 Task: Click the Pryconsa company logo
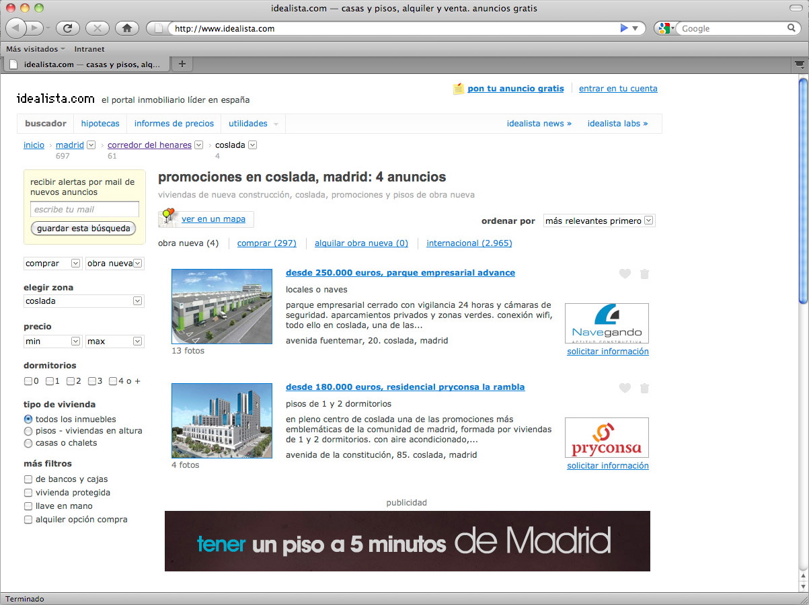(x=607, y=438)
